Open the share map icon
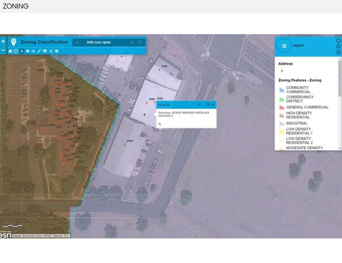The image size is (342, 263). (x=51, y=51)
